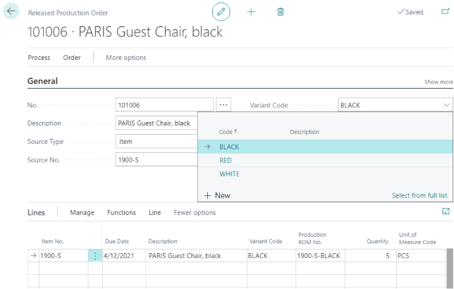This screenshot has height=289, width=454.
Task: Toggle the Variant Code dropdown arrow
Action: (x=446, y=105)
